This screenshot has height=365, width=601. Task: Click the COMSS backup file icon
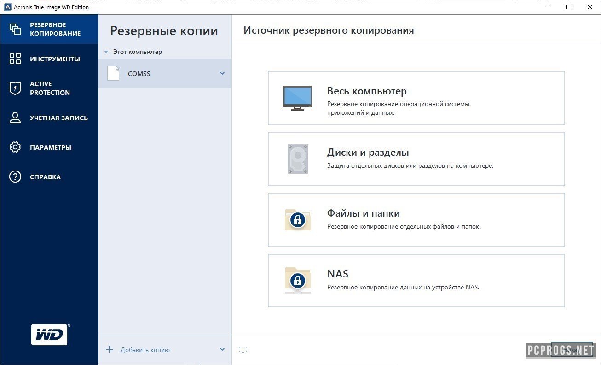click(113, 73)
